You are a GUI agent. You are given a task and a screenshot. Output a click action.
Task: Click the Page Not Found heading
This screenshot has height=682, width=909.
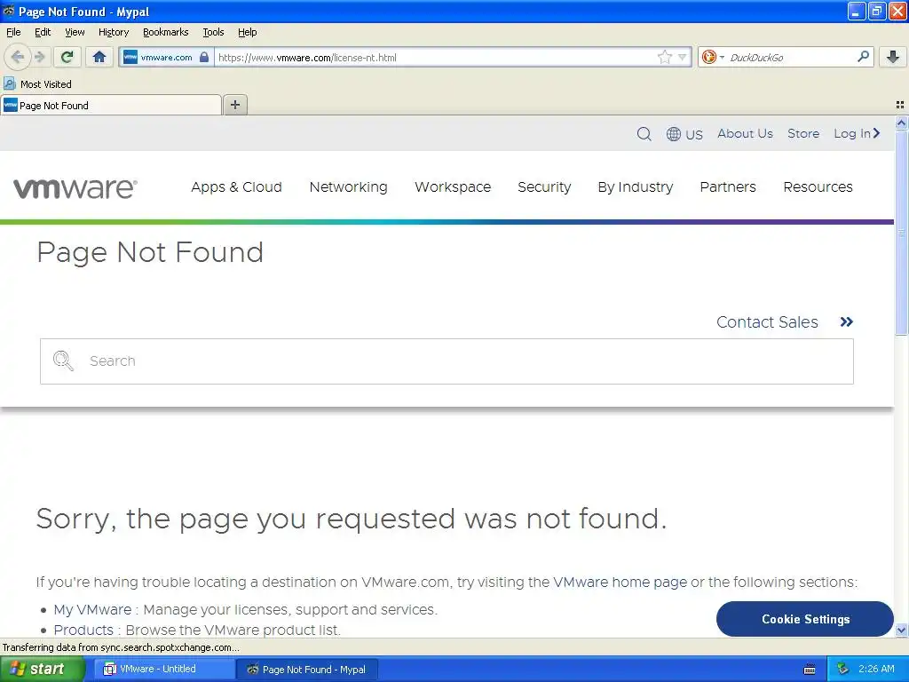[149, 253]
